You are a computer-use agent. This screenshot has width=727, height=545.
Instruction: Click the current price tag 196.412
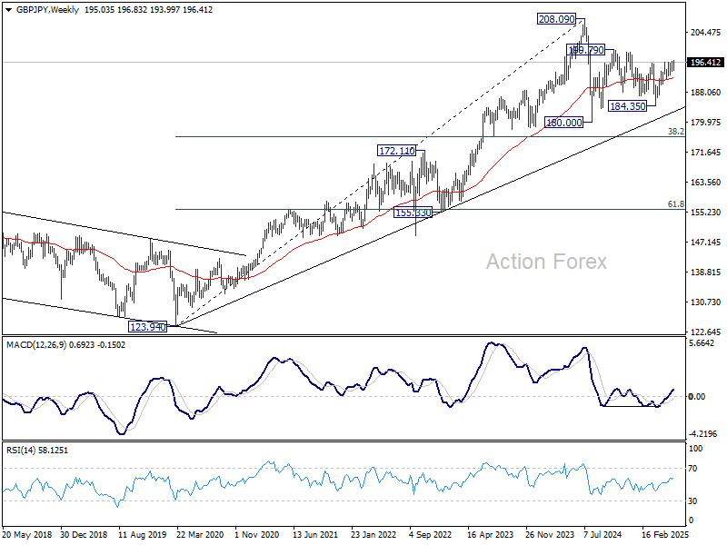[x=705, y=62]
